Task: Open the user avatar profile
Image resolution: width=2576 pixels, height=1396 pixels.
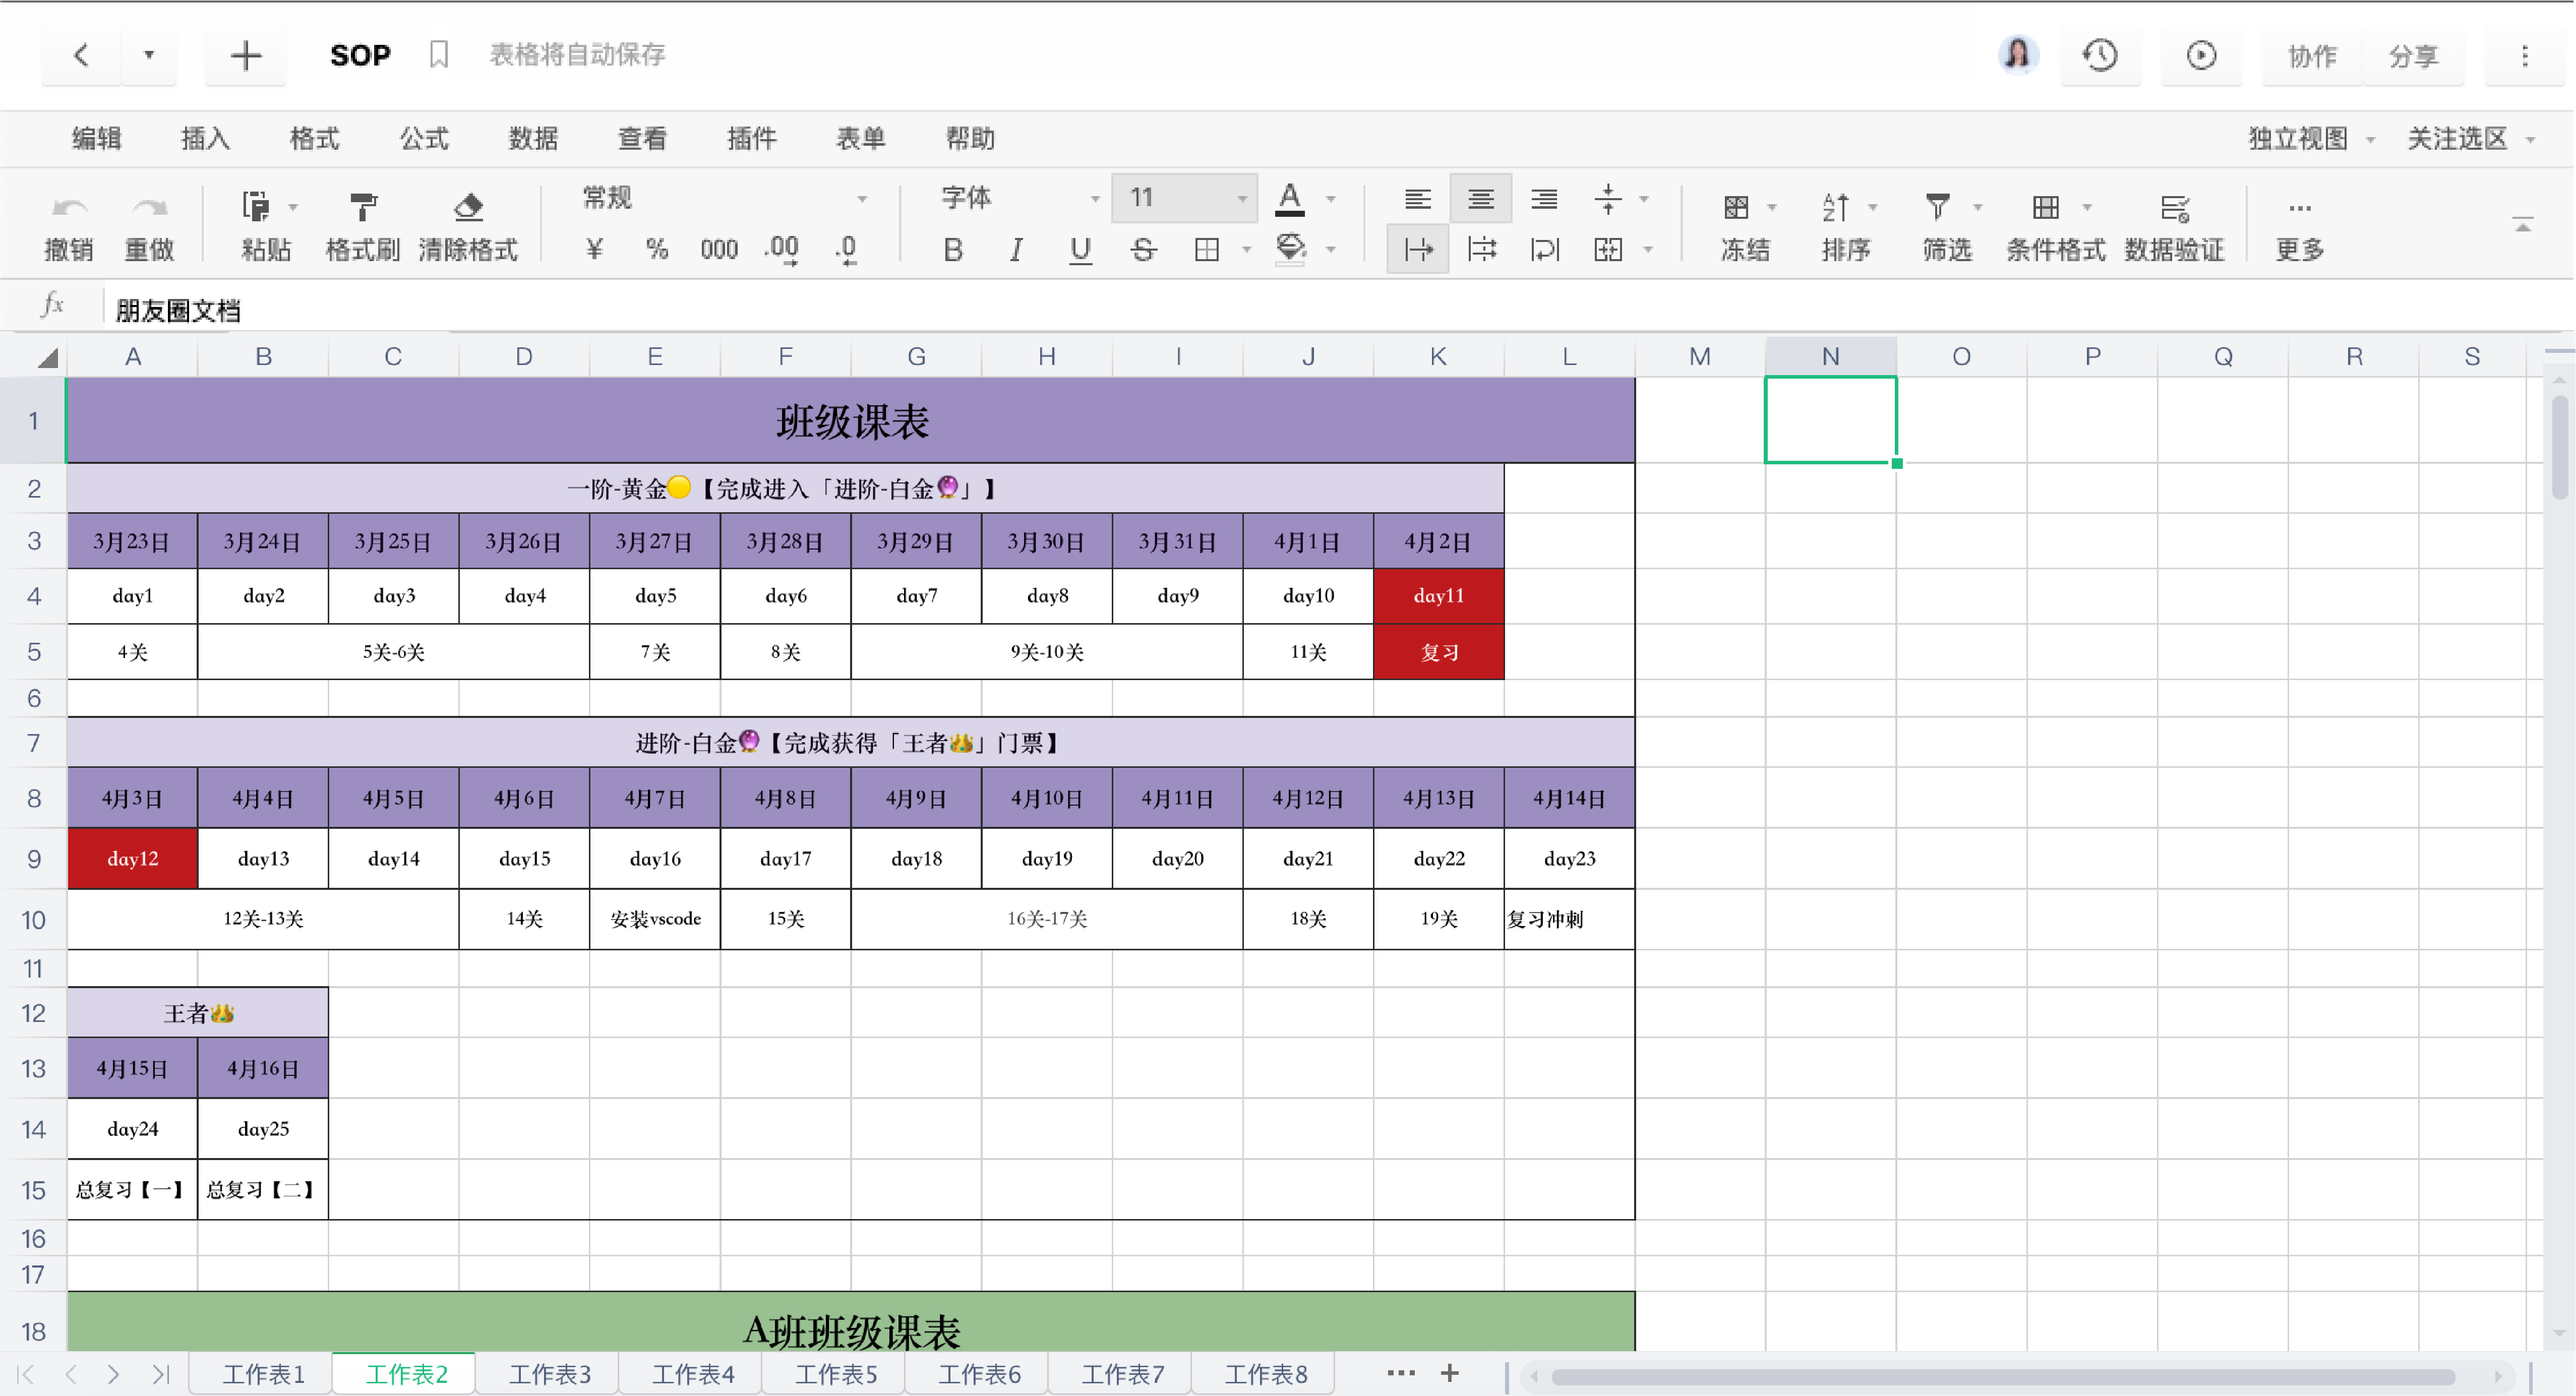Action: click(2018, 55)
